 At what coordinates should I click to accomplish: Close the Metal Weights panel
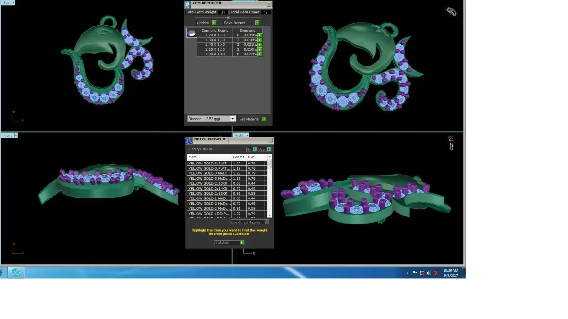click(x=271, y=140)
